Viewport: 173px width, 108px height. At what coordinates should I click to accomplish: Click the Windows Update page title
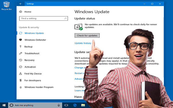point(92,12)
